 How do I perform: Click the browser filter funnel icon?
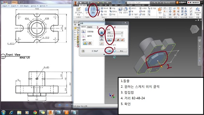click(x=75, y=24)
